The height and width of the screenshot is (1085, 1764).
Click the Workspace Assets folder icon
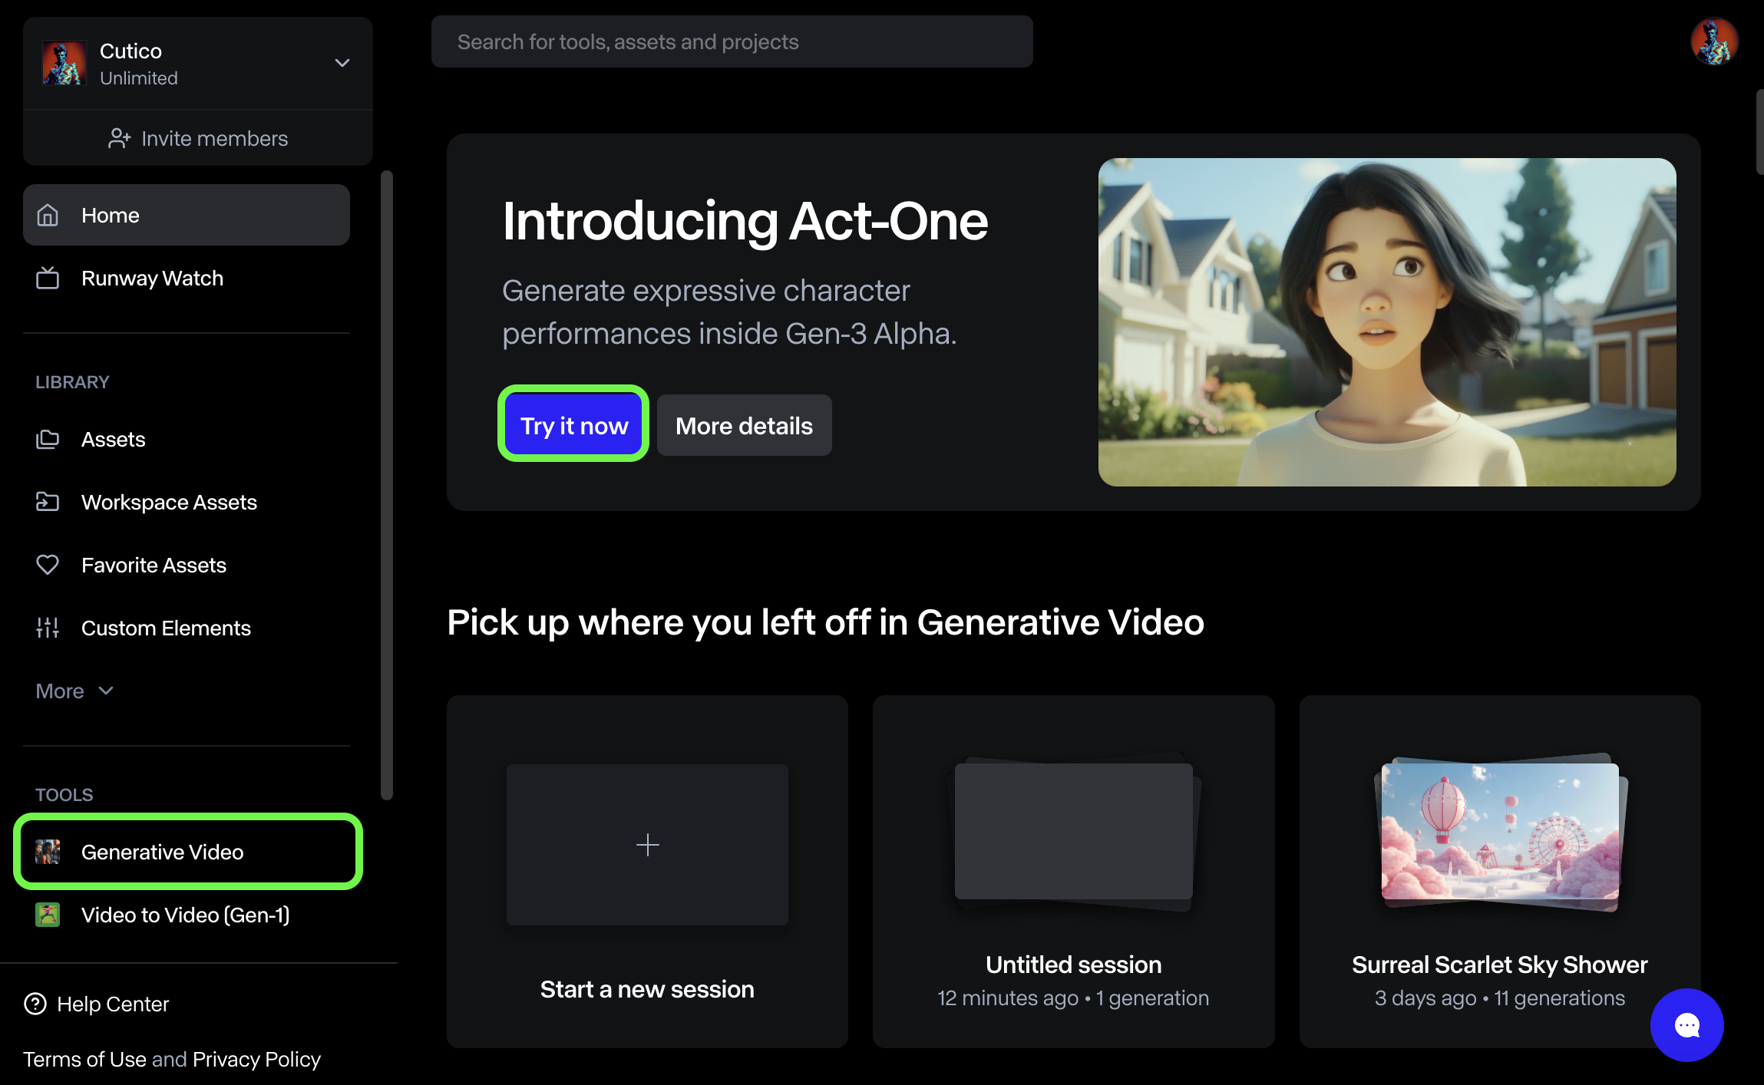tap(48, 502)
